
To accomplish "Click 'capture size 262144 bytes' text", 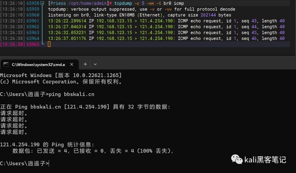I will pos(199,15).
